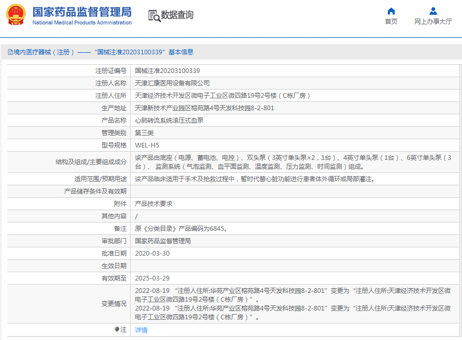Viewport: 462px width, 340px height.
Task: Click the magnifier glass within the query icon
Action: tap(157, 19)
